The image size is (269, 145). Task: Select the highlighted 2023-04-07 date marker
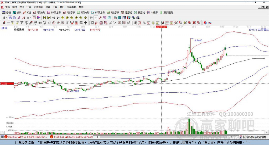161,27
